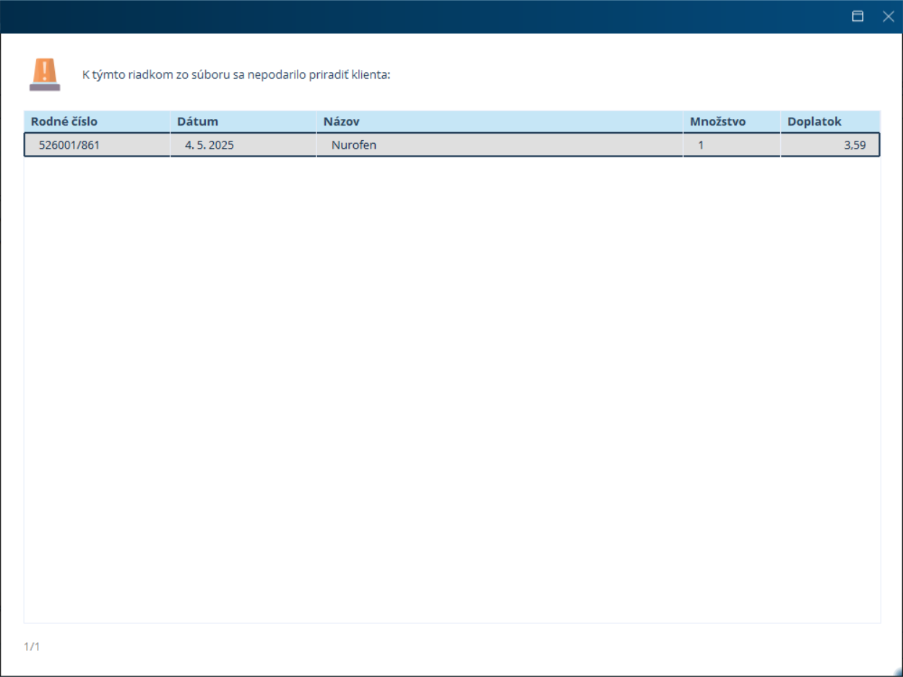Close the unassigned rows dialog
This screenshot has height=677, width=903.
point(889,17)
